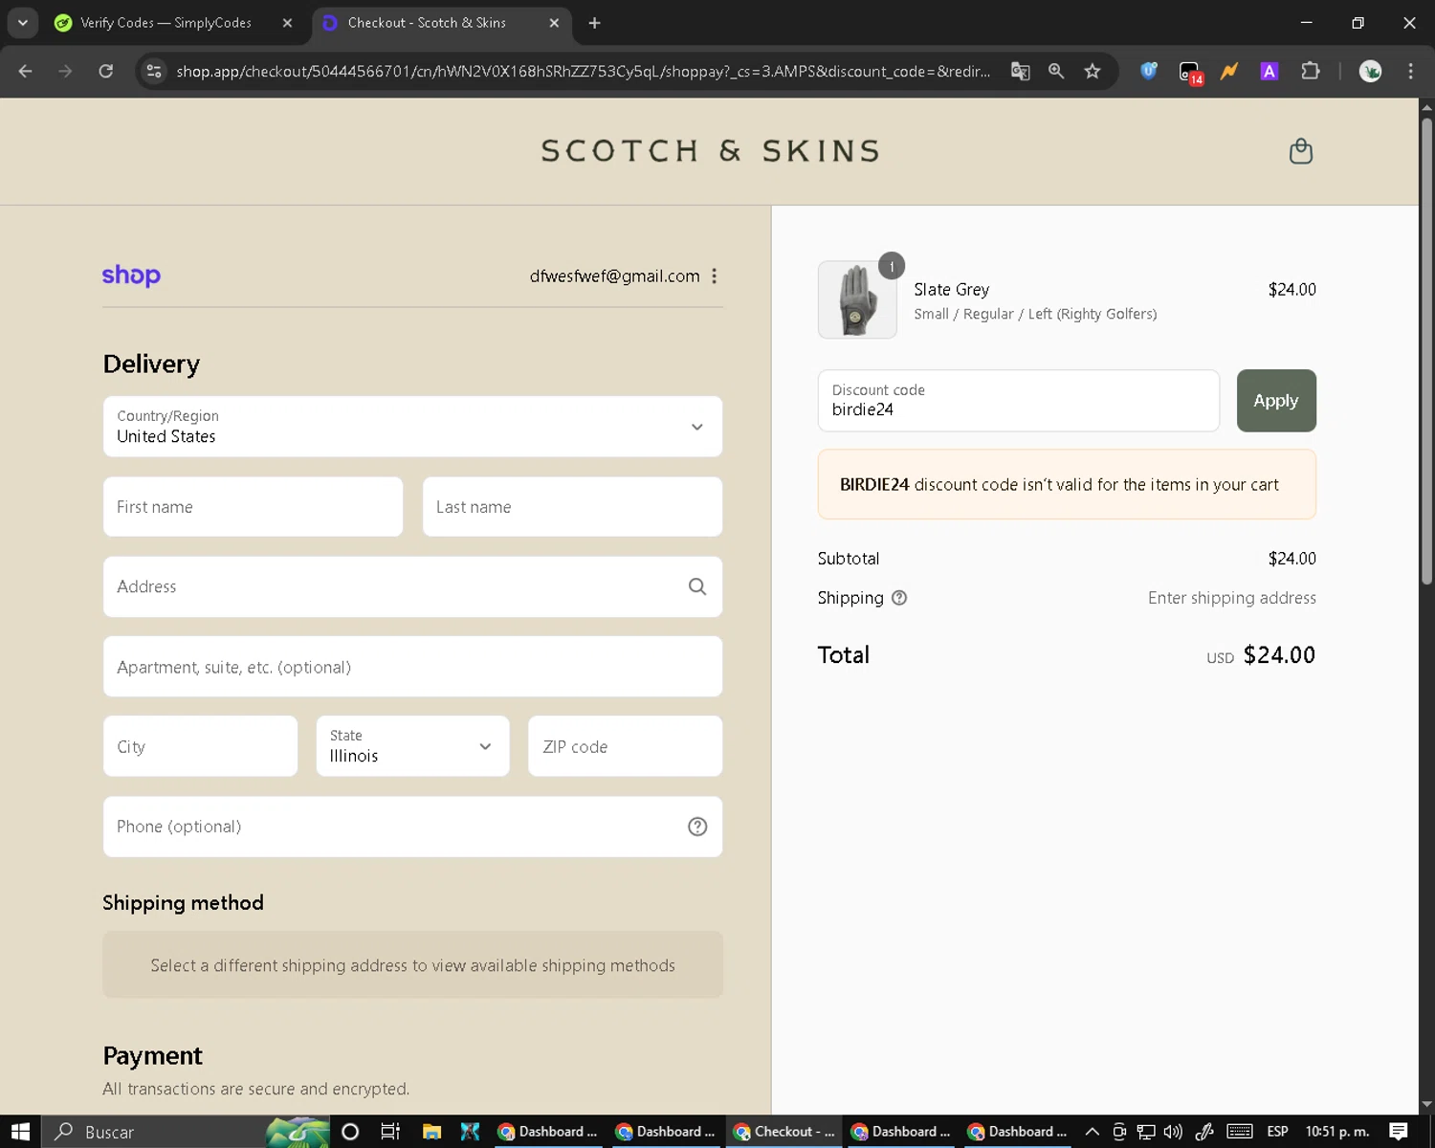Close the Verify Codes tab
The width and height of the screenshot is (1435, 1148).
tap(287, 23)
